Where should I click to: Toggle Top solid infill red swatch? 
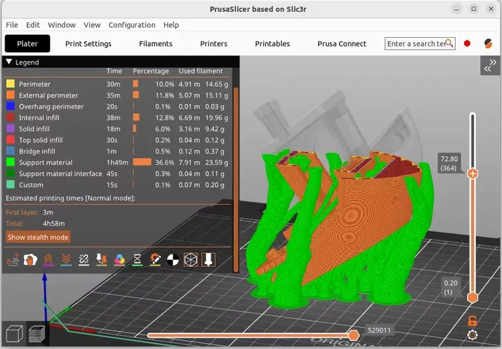tap(11, 140)
